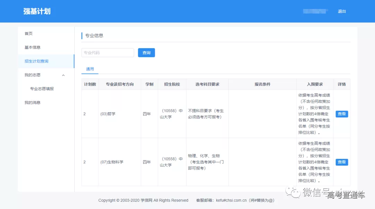Open 我的消息 from the sidebar
Image resolution: width=375 pixels, height=209 pixels.
click(32, 103)
